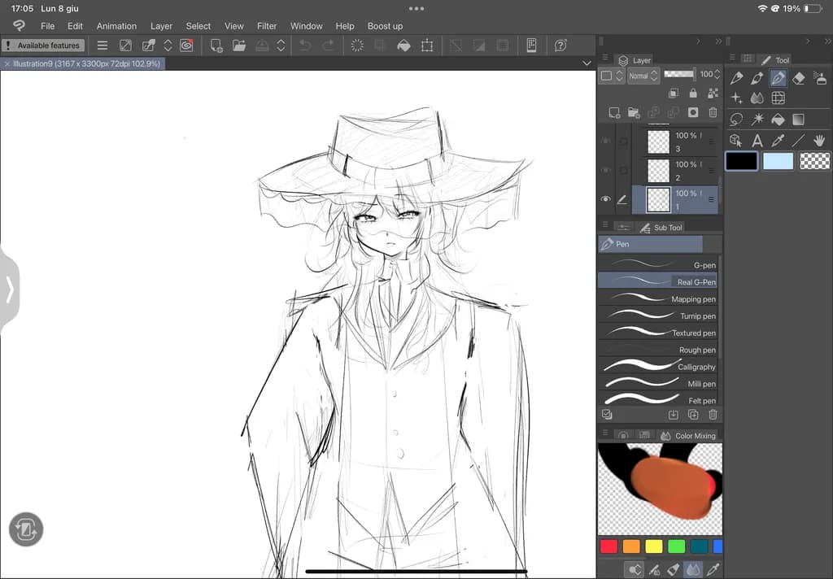Open the Filter menu
Viewport: 833px width, 579px height.
coord(267,26)
